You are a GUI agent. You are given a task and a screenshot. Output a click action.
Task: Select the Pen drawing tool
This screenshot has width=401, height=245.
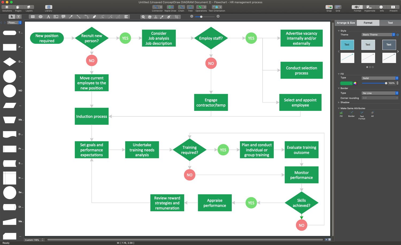pos(94,17)
